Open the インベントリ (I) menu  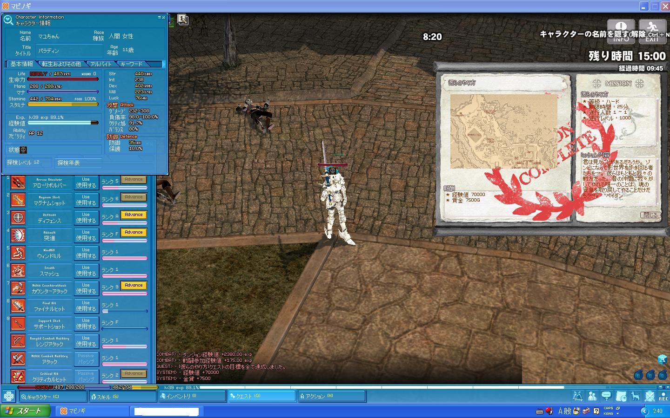pyautogui.click(x=192, y=396)
